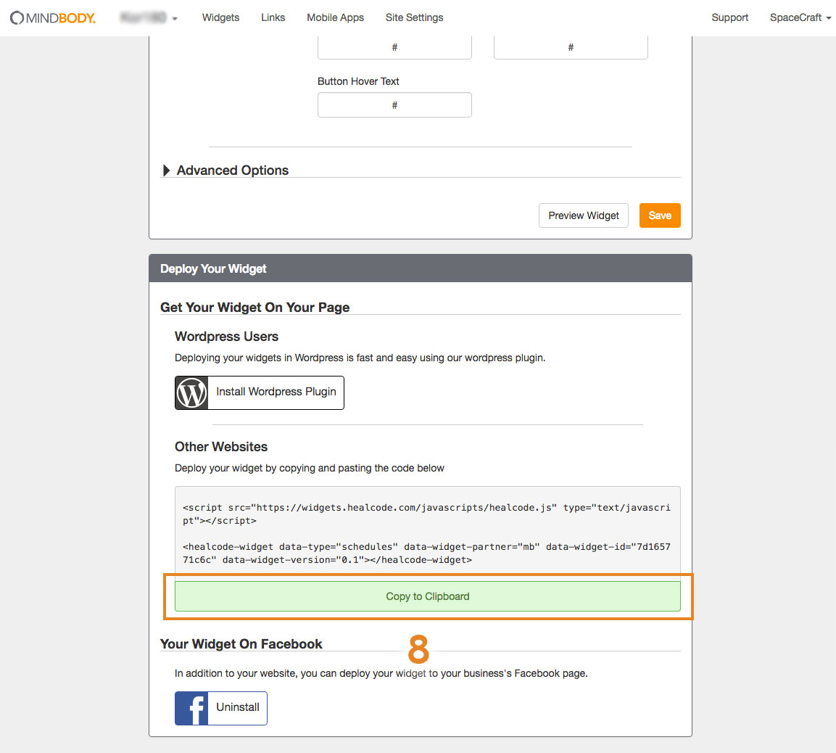Screen dimensions: 836x753
Task: Click the 'Deploy Your Widget' header
Action: click(x=420, y=268)
